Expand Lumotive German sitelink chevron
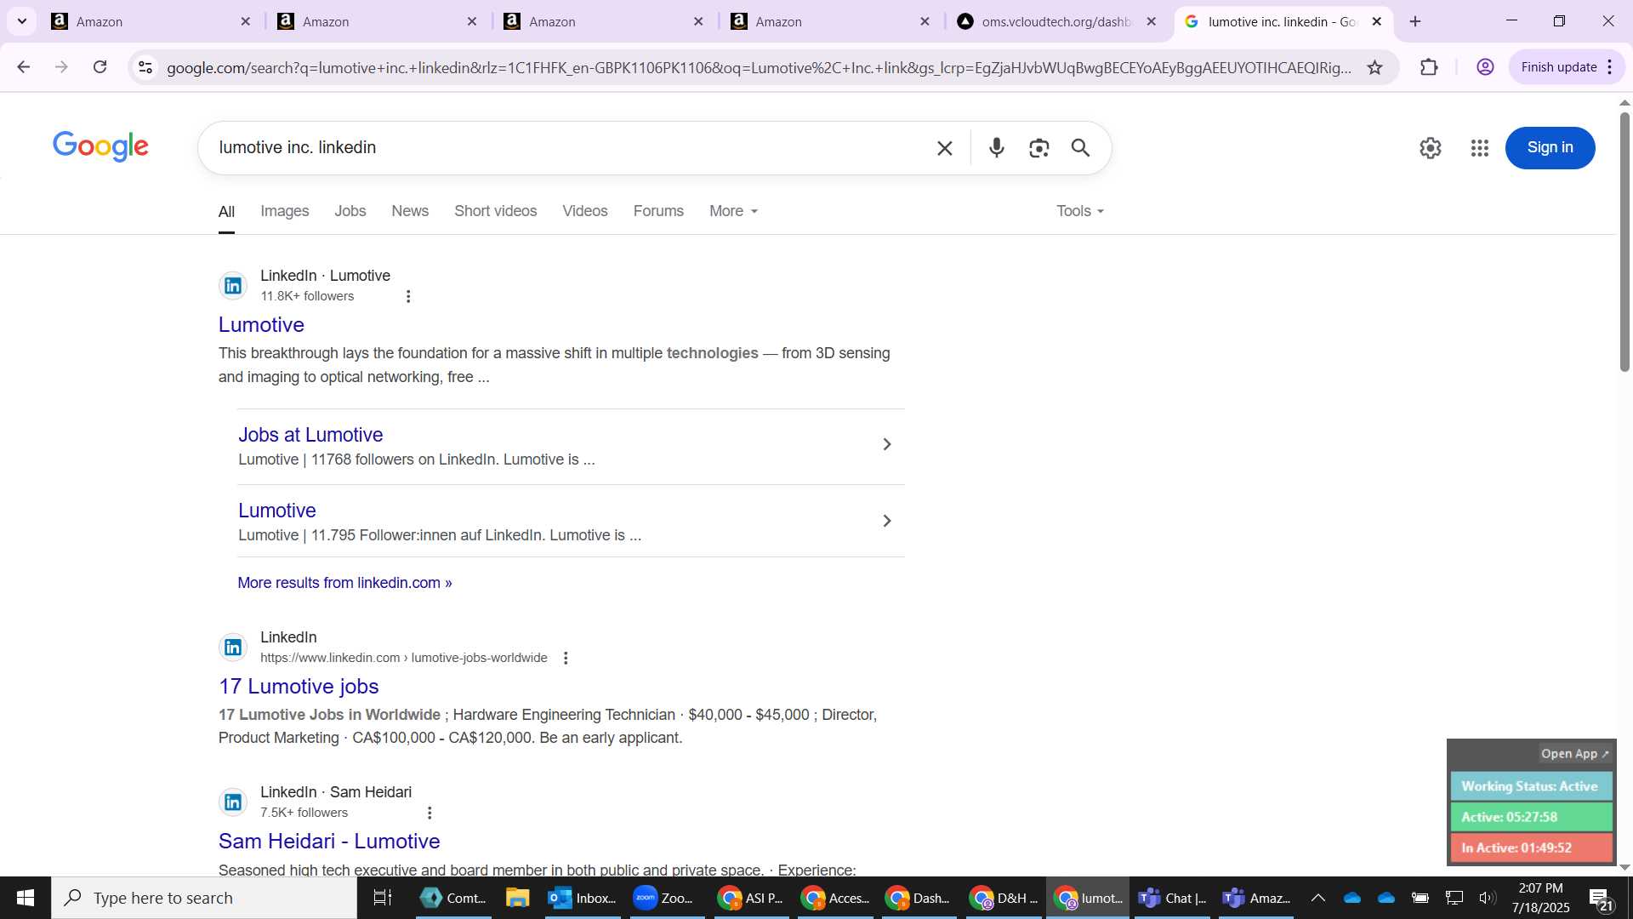1633x919 pixels. tap(886, 521)
